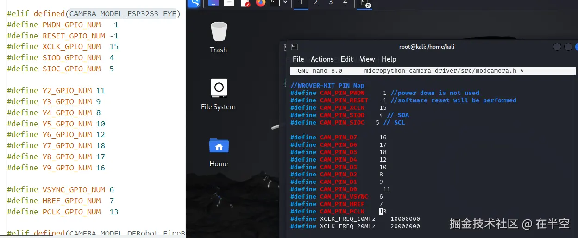
Task: Click the CAM_PIN_SIOD line in nano
Action: tap(350, 115)
